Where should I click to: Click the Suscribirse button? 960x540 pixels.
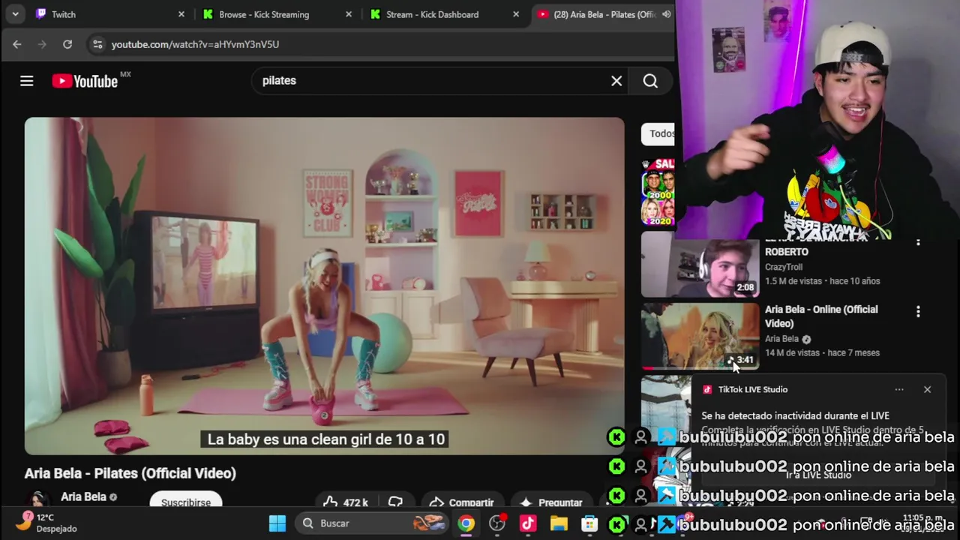186,501
